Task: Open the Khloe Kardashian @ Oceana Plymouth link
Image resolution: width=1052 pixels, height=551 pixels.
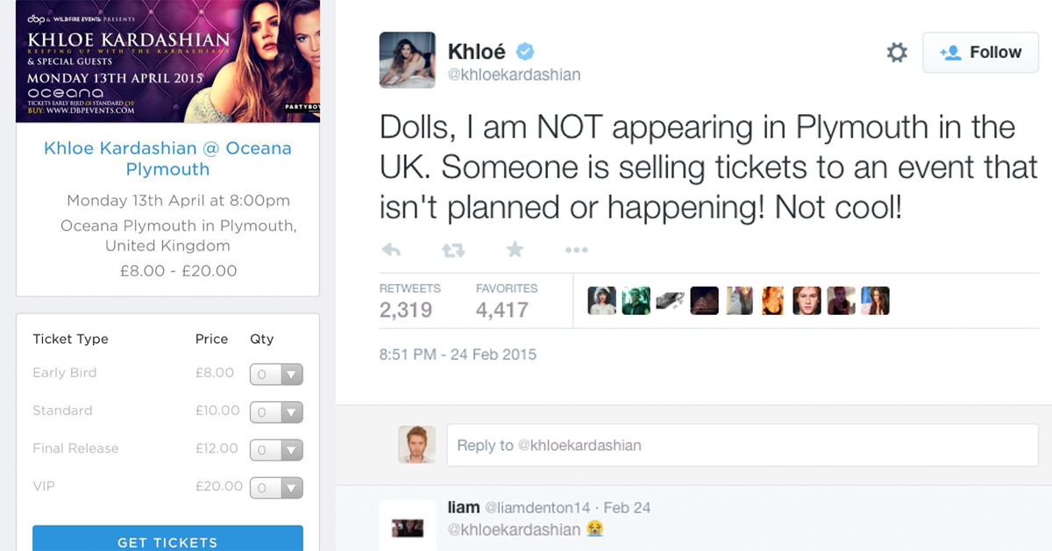Action: click(x=167, y=159)
